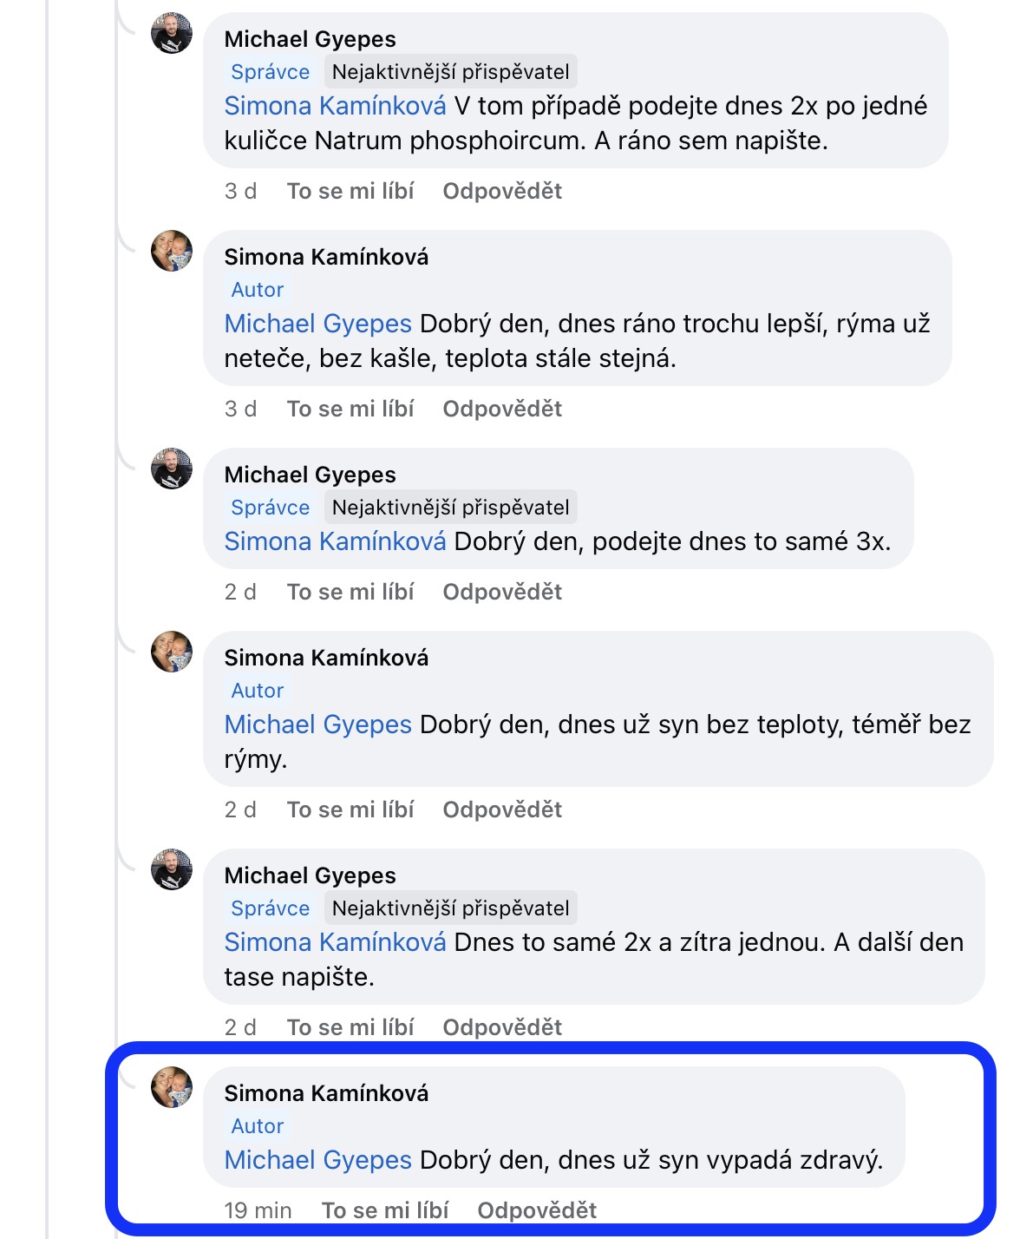The image size is (1033, 1239).
Task: Click Michael's avatar on "podejte dnes to samé 3x" comment
Action: (172, 469)
